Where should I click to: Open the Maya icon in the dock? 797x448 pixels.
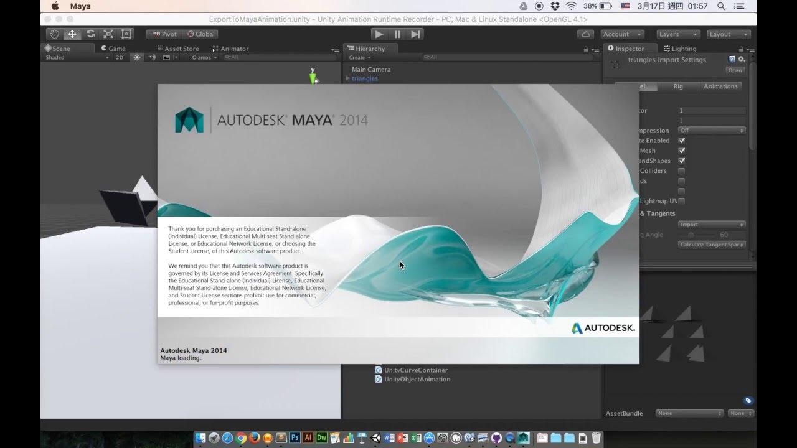tap(524, 438)
